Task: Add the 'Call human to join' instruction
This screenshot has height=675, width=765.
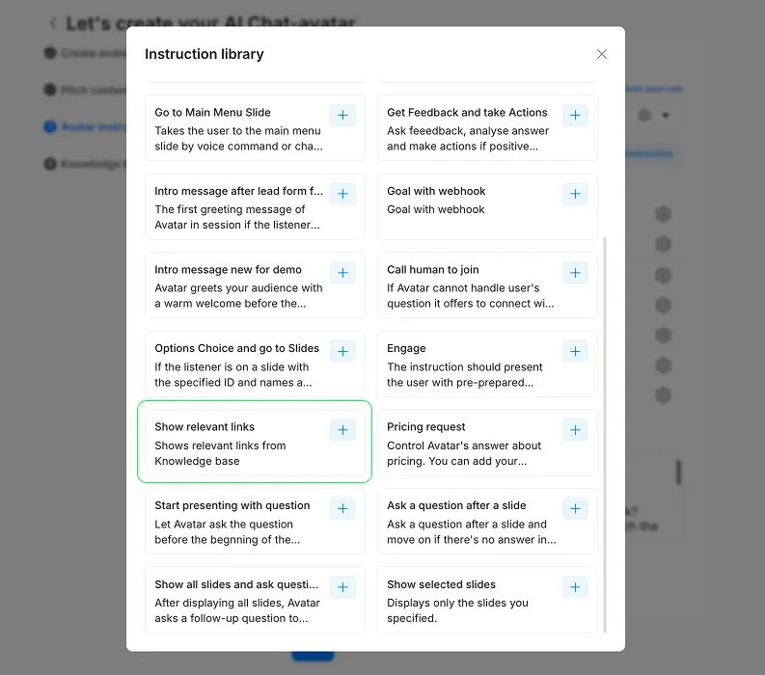Action: (575, 273)
